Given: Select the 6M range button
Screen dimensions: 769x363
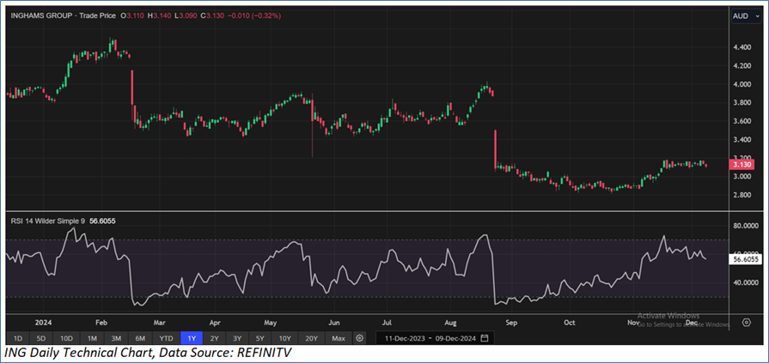Looking at the screenshot, I should click(x=139, y=338).
